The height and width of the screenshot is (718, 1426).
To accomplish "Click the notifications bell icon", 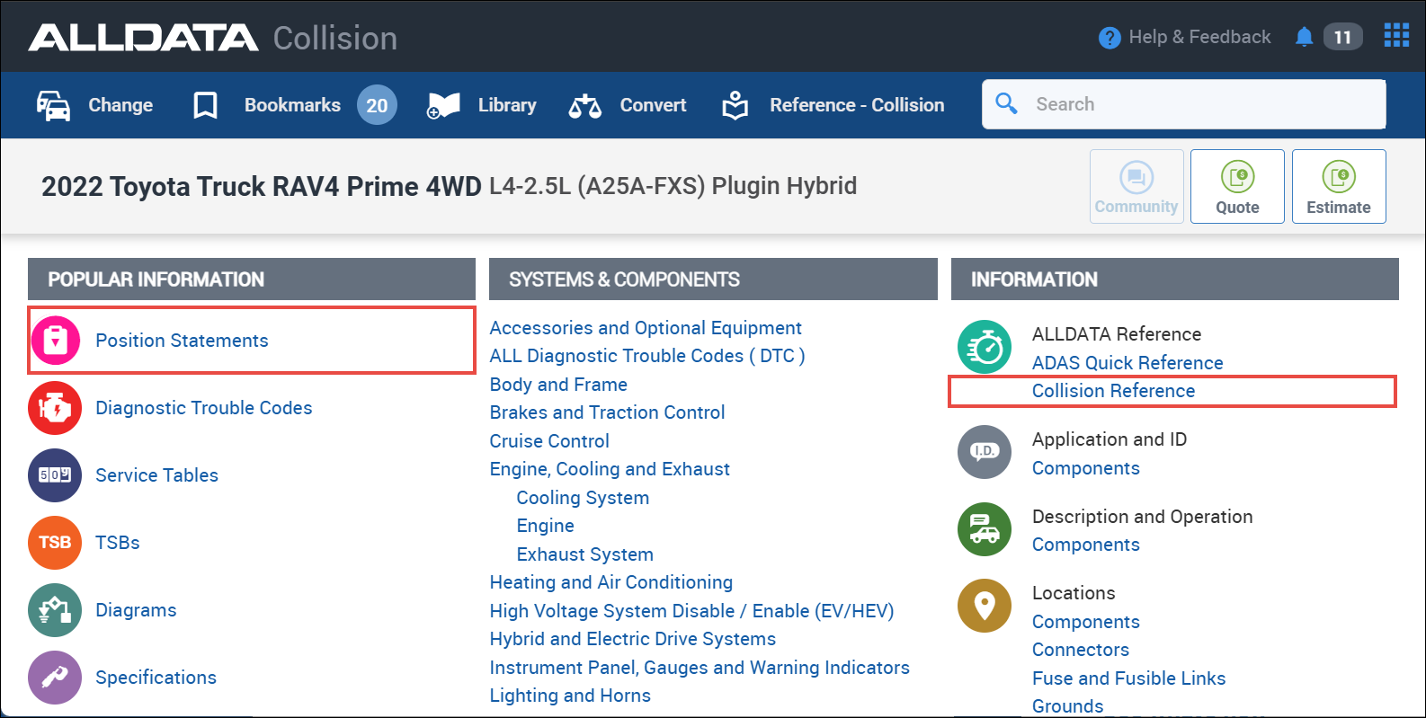I will click(1304, 37).
